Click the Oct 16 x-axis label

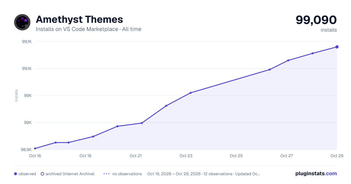pos(35,156)
